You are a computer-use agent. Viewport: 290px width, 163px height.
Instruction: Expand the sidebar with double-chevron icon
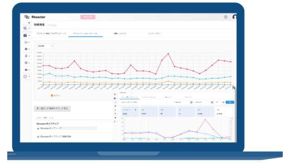(29, 23)
